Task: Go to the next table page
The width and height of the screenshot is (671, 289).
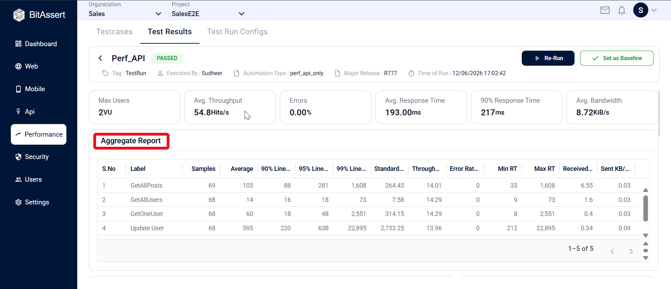Action: click(631, 252)
